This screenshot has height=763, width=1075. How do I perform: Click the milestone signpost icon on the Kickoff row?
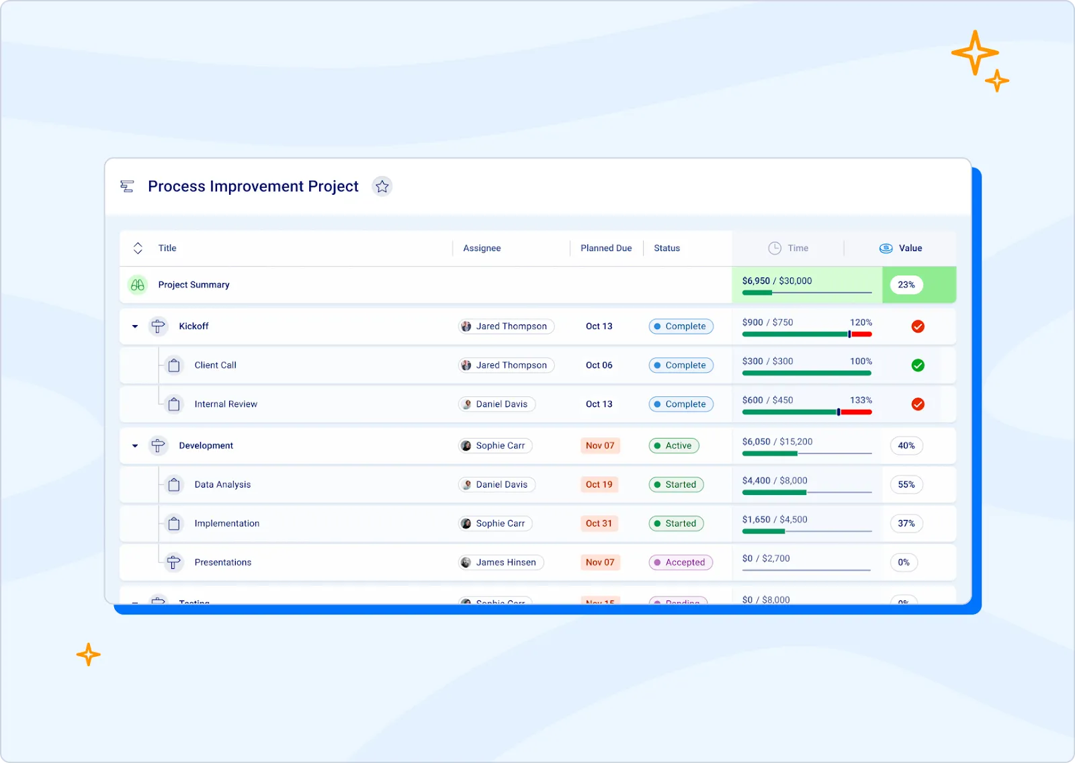click(x=159, y=326)
